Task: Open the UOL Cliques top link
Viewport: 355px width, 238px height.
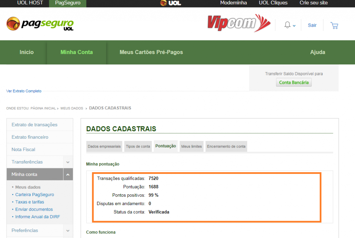Action: [273, 3]
